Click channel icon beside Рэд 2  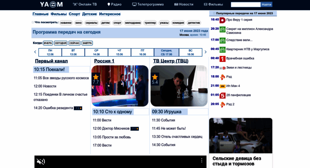223,105
